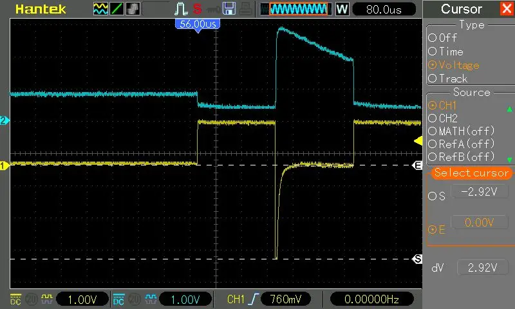The width and height of the screenshot is (515, 309).
Task: Click the waveform overview window thumbnail
Action: [x=295, y=9]
